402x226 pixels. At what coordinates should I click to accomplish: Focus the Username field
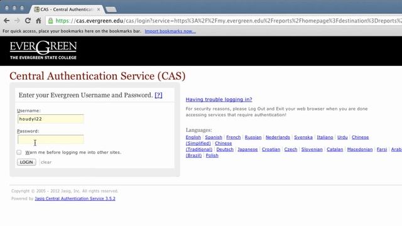point(50,119)
